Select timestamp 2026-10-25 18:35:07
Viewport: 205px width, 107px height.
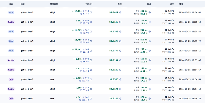(x=190, y=60)
